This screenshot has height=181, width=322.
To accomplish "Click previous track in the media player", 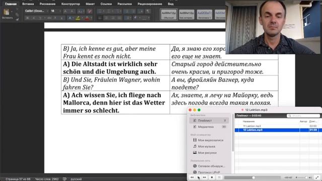I will tap(192, 177).
